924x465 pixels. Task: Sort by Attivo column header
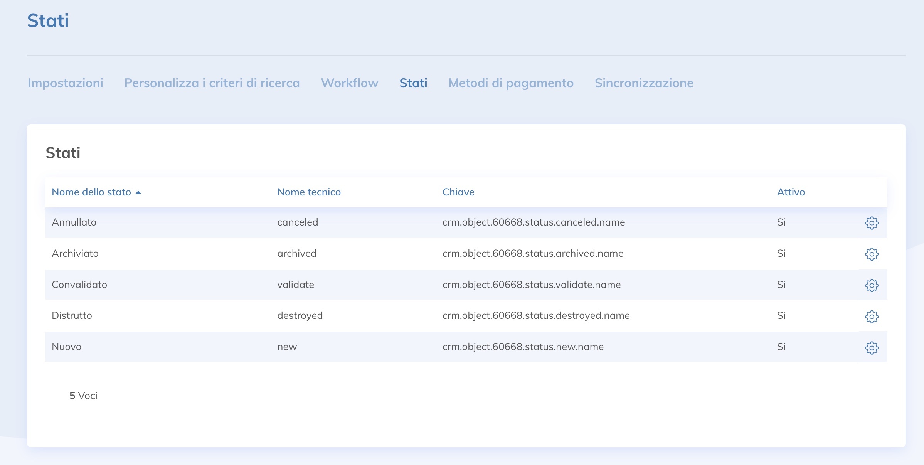[791, 192]
